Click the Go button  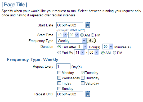91,41
